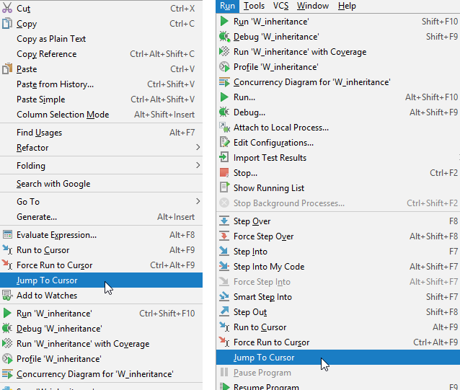The image size is (460, 390).
Task: Click the Edit Configurations pencil icon
Action: coord(224,143)
